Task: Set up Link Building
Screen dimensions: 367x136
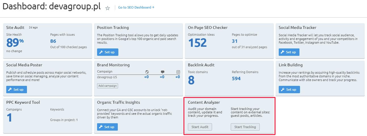Action: [289, 90]
